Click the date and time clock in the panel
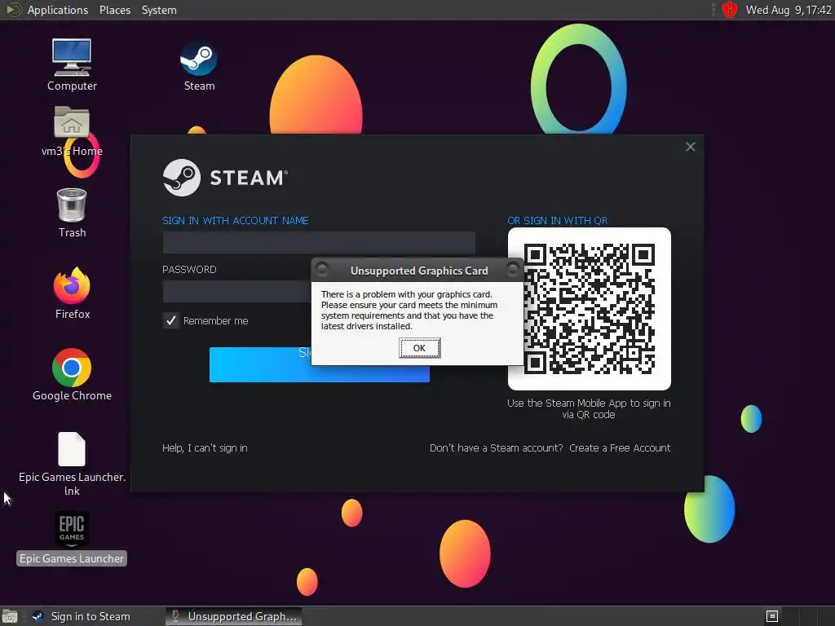 [789, 10]
